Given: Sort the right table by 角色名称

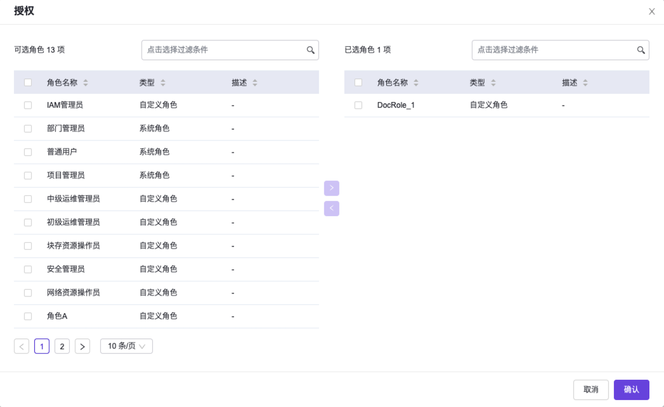Looking at the screenshot, I should click(416, 82).
